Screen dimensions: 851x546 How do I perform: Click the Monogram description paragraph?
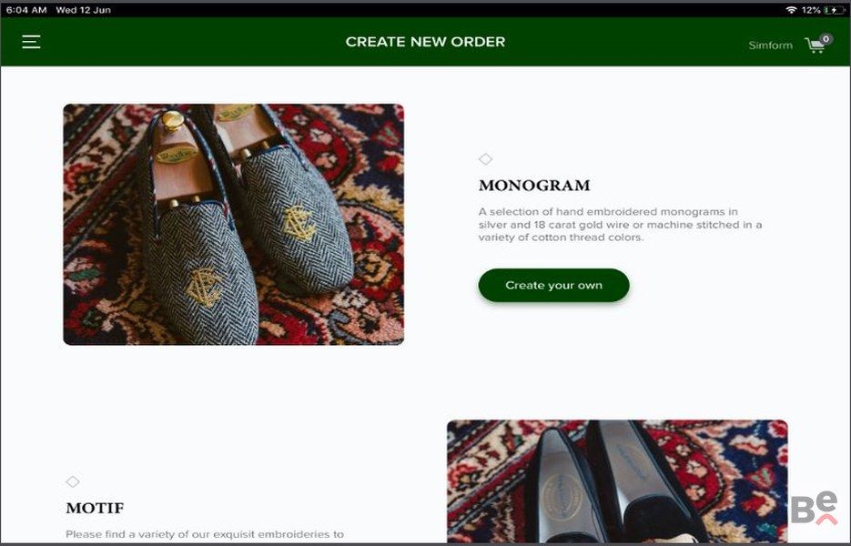pos(620,225)
